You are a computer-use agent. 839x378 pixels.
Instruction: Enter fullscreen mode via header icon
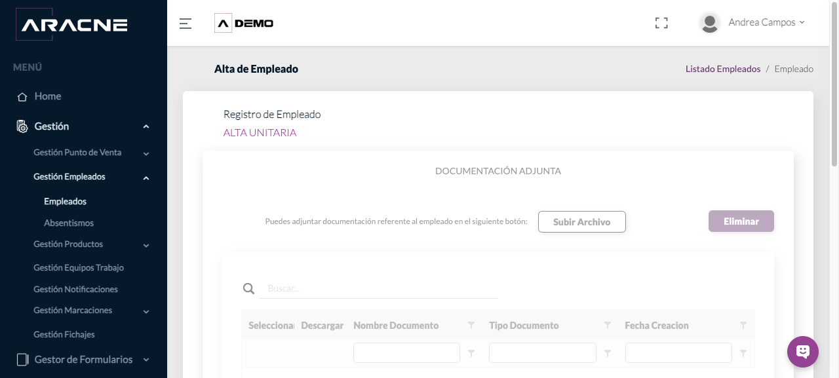[661, 23]
